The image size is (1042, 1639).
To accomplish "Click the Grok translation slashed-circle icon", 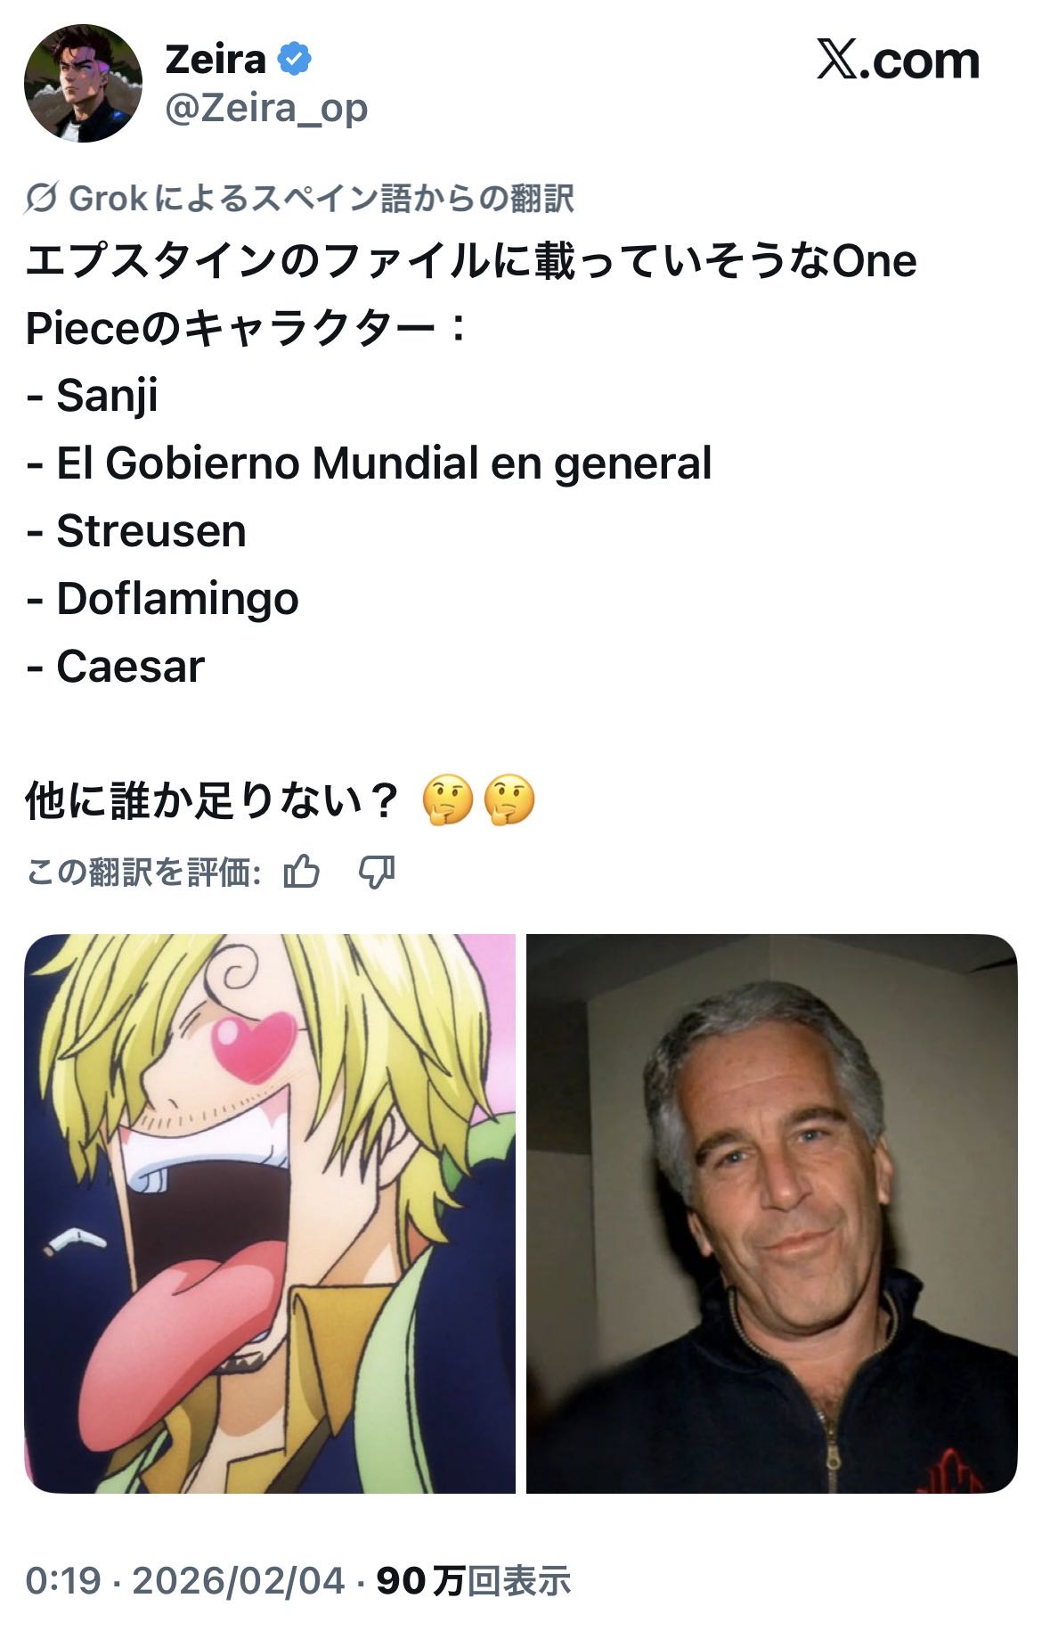I will point(42,198).
